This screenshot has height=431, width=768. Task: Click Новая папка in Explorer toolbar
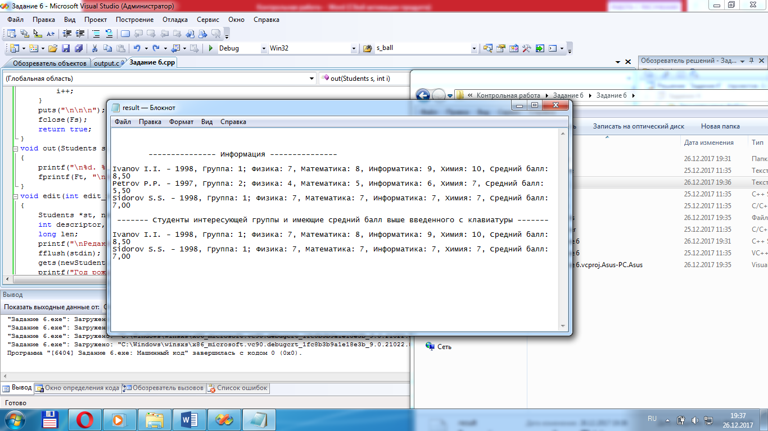[720, 126]
